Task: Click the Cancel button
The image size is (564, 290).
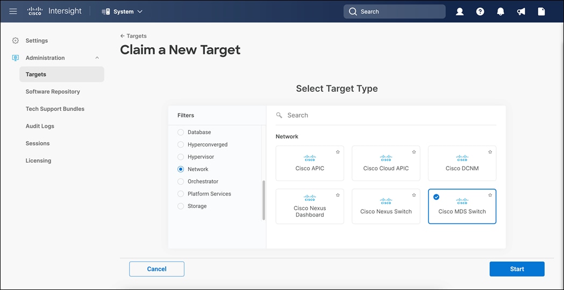Action: [157, 269]
